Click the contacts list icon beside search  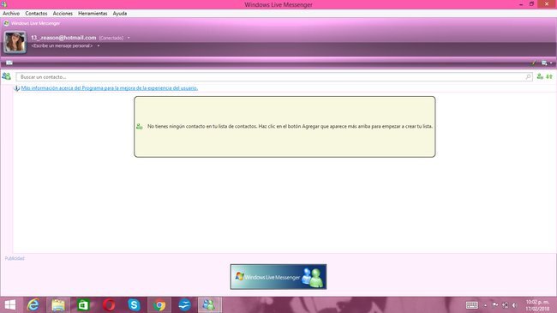(x=6, y=76)
